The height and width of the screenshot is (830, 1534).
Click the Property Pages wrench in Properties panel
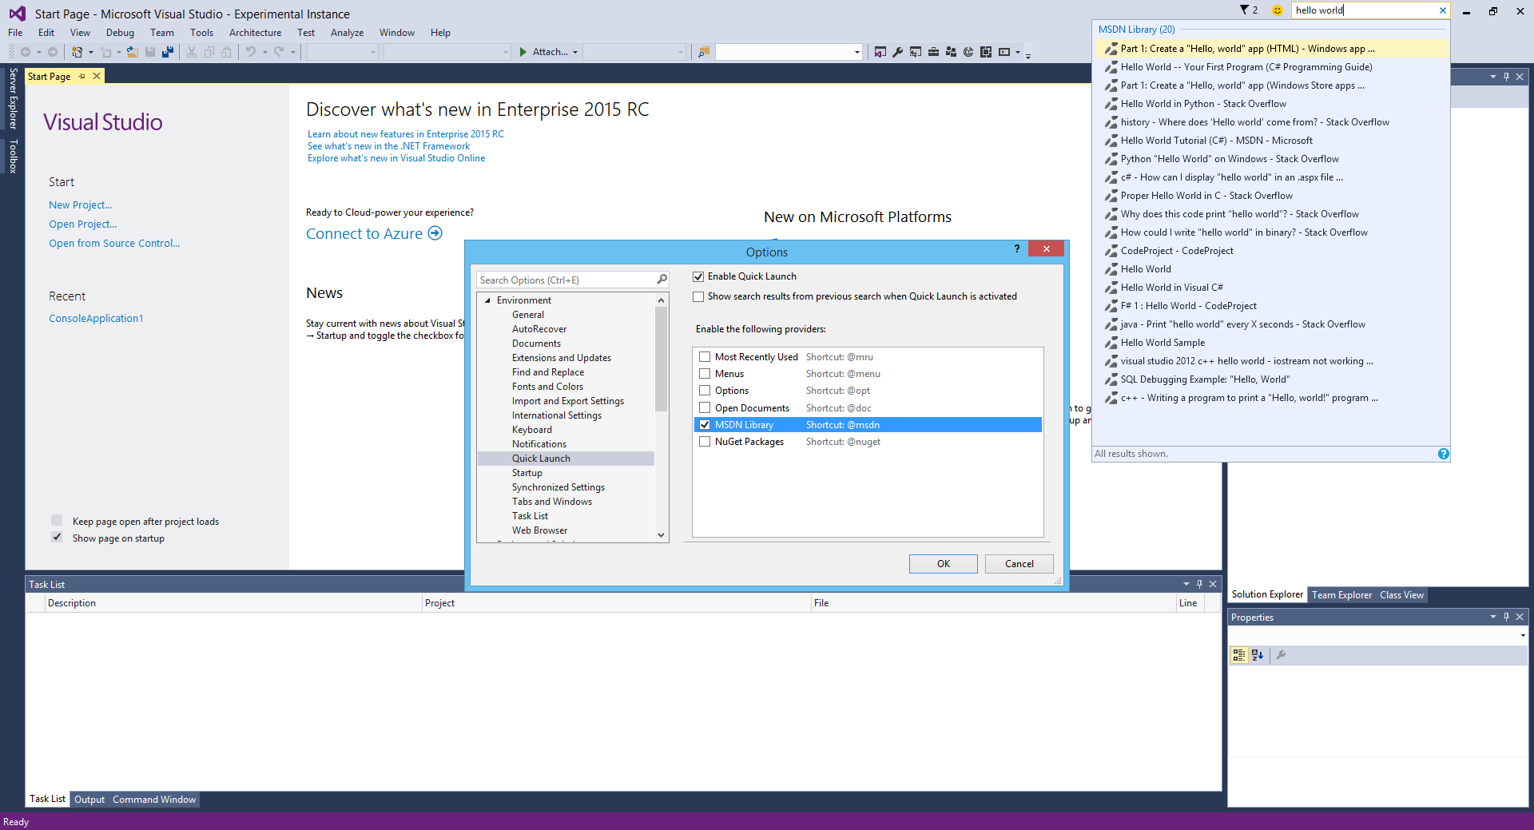click(x=1281, y=655)
